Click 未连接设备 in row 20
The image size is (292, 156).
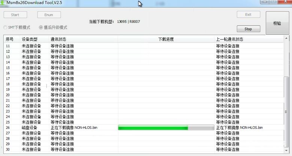coord(31,95)
